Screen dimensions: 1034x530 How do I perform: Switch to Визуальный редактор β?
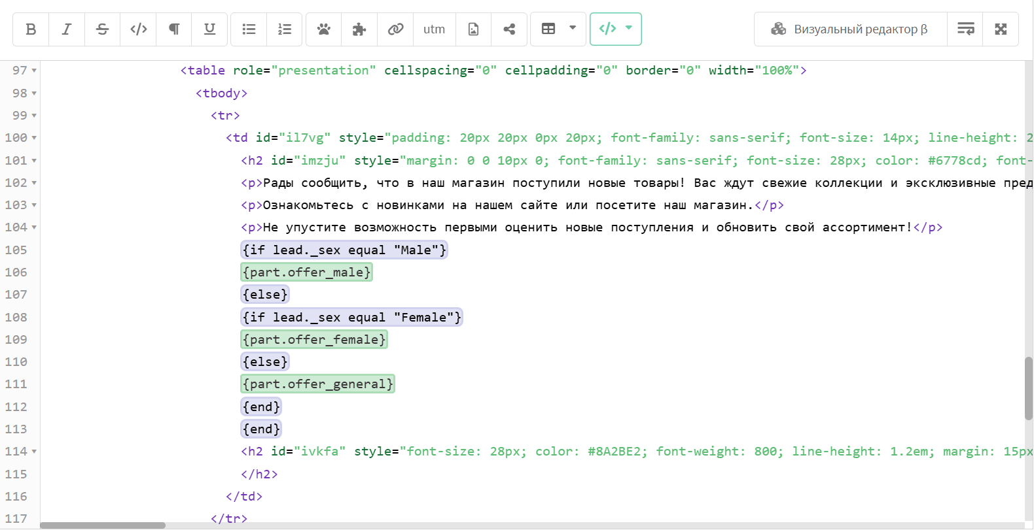click(850, 29)
